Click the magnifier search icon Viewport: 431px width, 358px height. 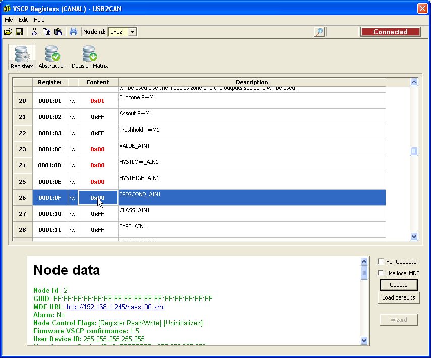(319, 32)
